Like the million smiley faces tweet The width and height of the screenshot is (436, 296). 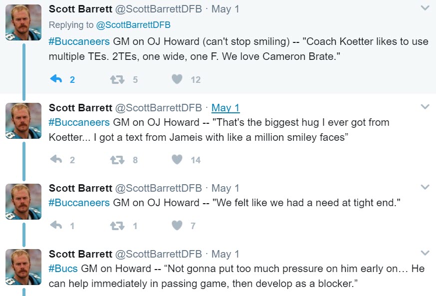(177, 160)
